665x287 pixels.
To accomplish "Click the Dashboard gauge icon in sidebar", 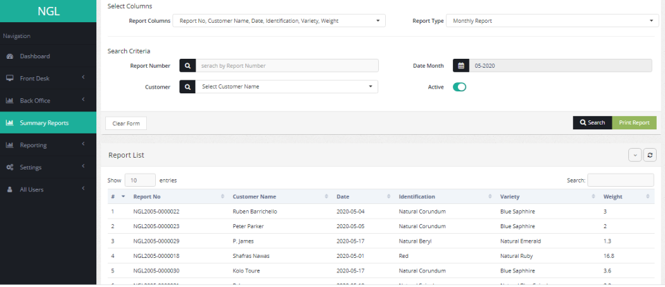I will [x=10, y=56].
